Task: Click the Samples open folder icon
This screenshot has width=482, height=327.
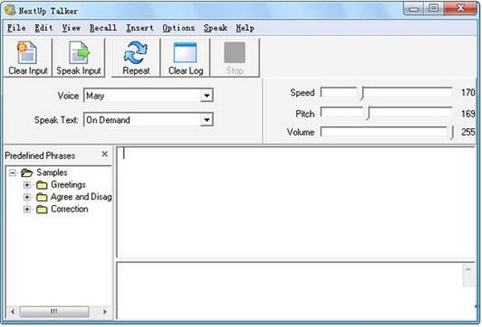Action: click(27, 172)
